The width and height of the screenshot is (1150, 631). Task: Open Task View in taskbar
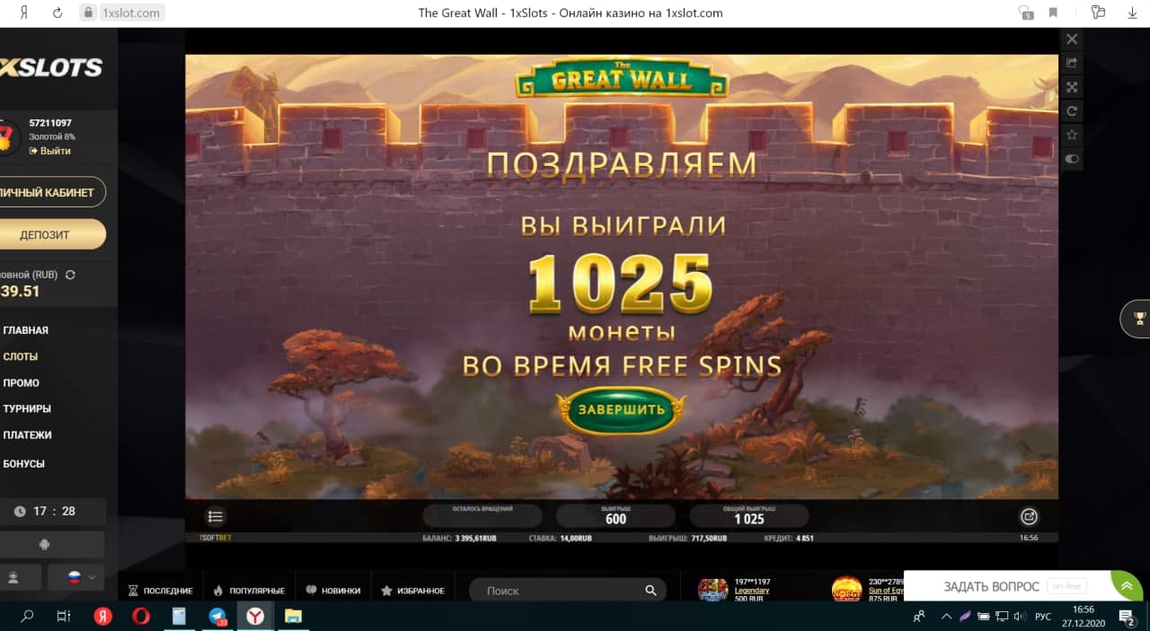pyautogui.click(x=64, y=617)
